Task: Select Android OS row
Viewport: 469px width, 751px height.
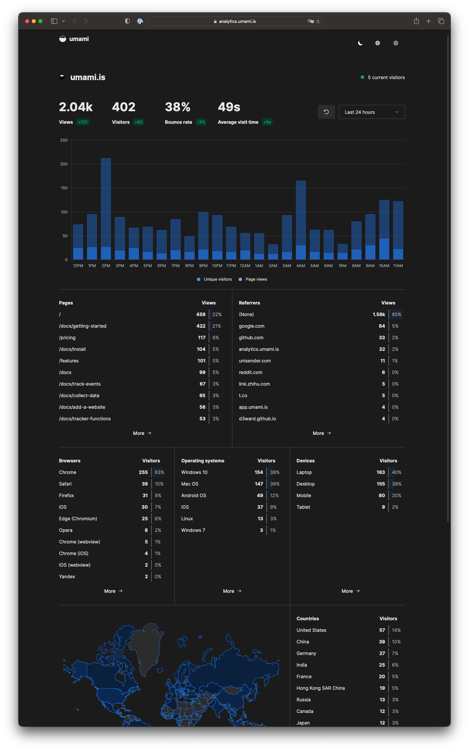Action: pyautogui.click(x=232, y=495)
